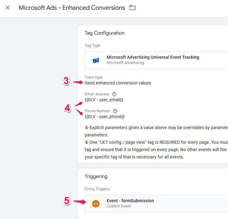Click the Email Address field label
This screenshot has width=228, height=219.
97,94
